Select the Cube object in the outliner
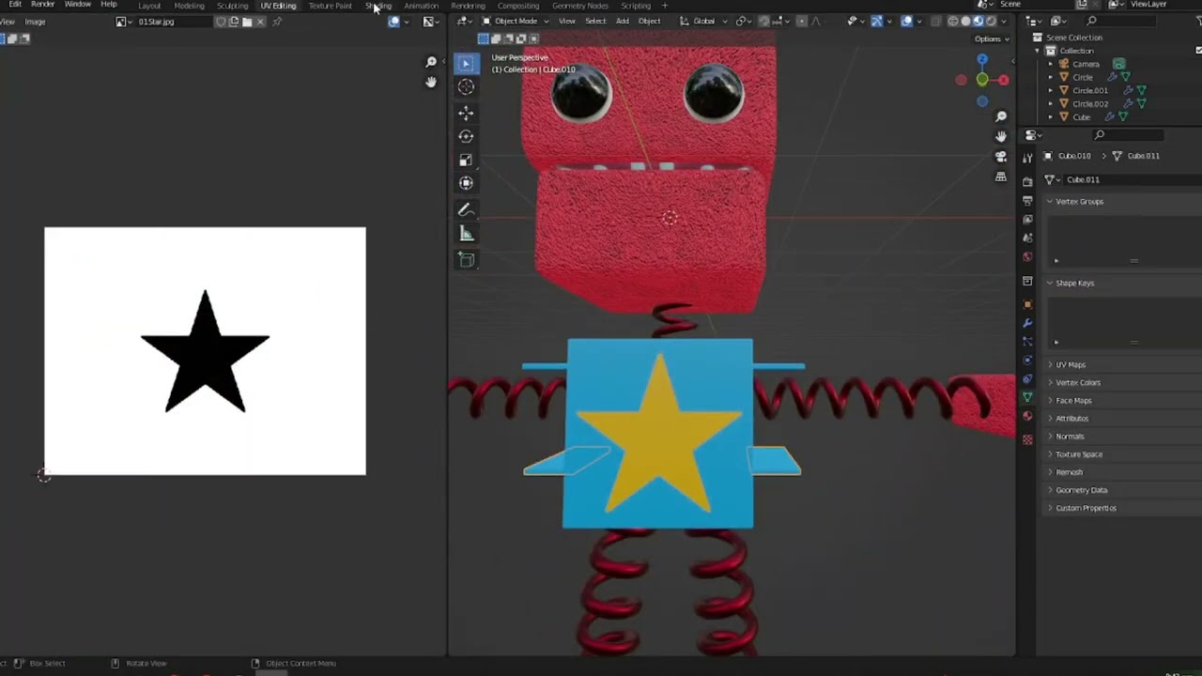This screenshot has width=1202, height=676. (x=1081, y=117)
